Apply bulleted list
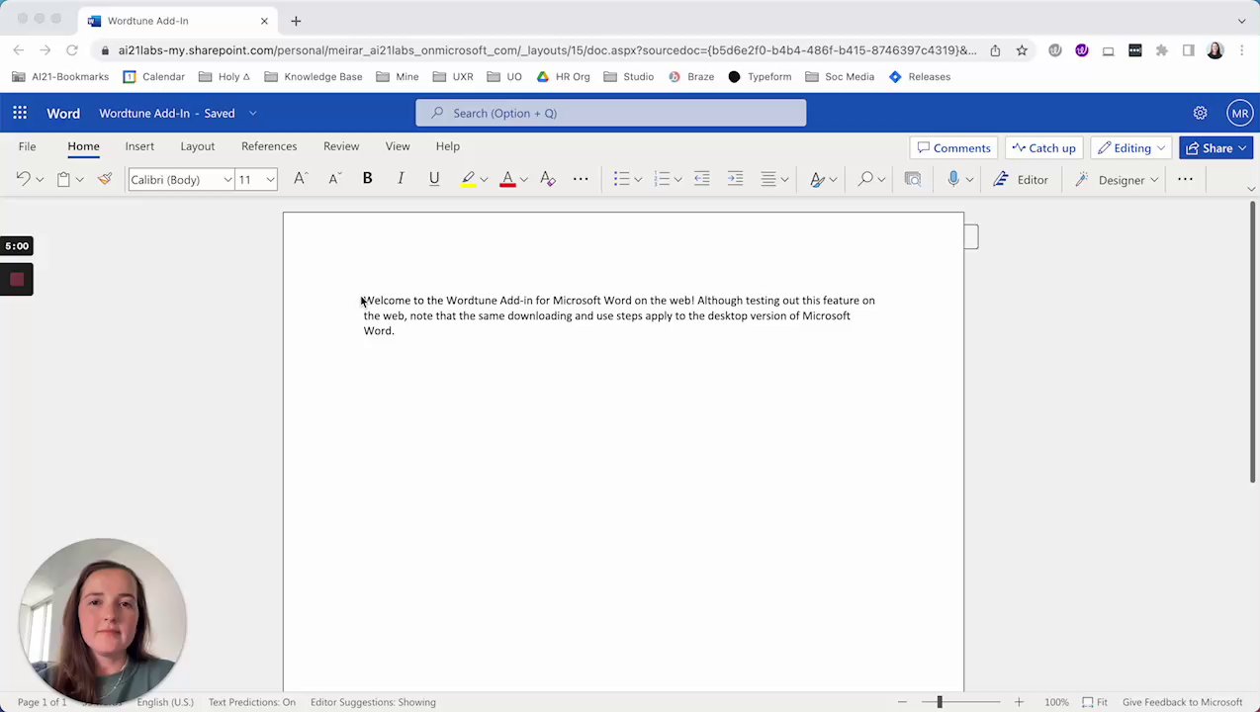1260x712 pixels. [x=621, y=179]
